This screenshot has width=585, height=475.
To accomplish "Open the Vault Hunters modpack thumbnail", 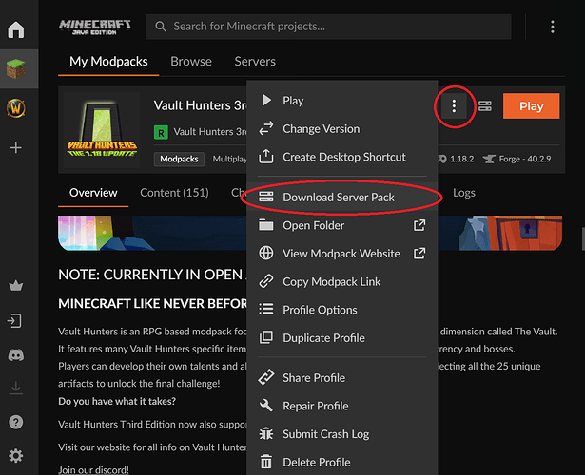I will tap(102, 129).
